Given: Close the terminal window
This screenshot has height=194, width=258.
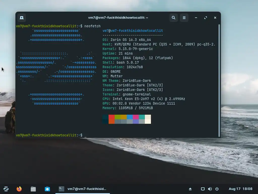Looking at the screenshot, I should point(215,18).
